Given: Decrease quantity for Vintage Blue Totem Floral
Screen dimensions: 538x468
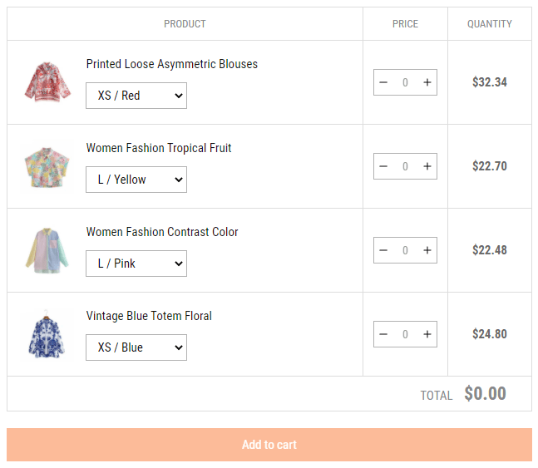Looking at the screenshot, I should [383, 334].
